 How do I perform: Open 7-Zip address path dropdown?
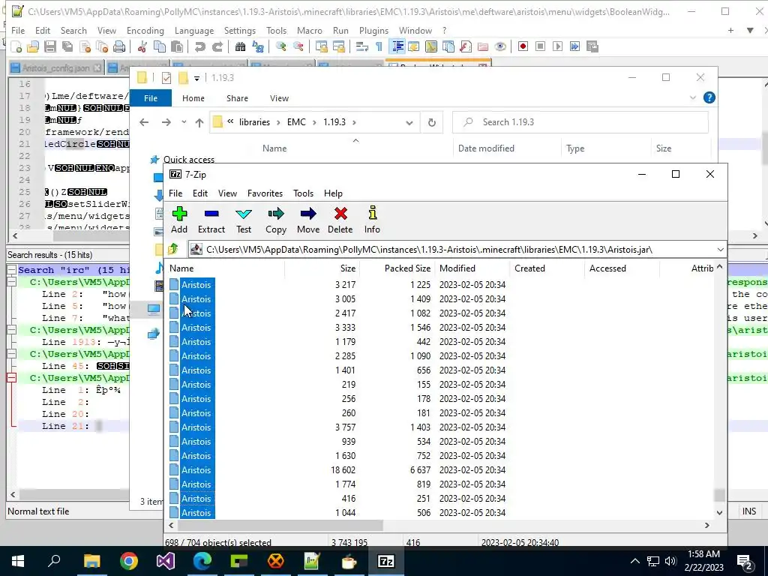pyautogui.click(x=720, y=249)
